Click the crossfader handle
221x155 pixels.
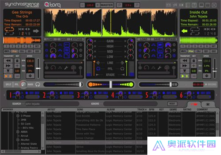tap(111, 84)
